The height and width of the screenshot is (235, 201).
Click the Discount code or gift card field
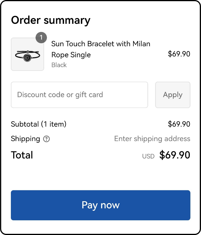pyautogui.click(x=79, y=95)
